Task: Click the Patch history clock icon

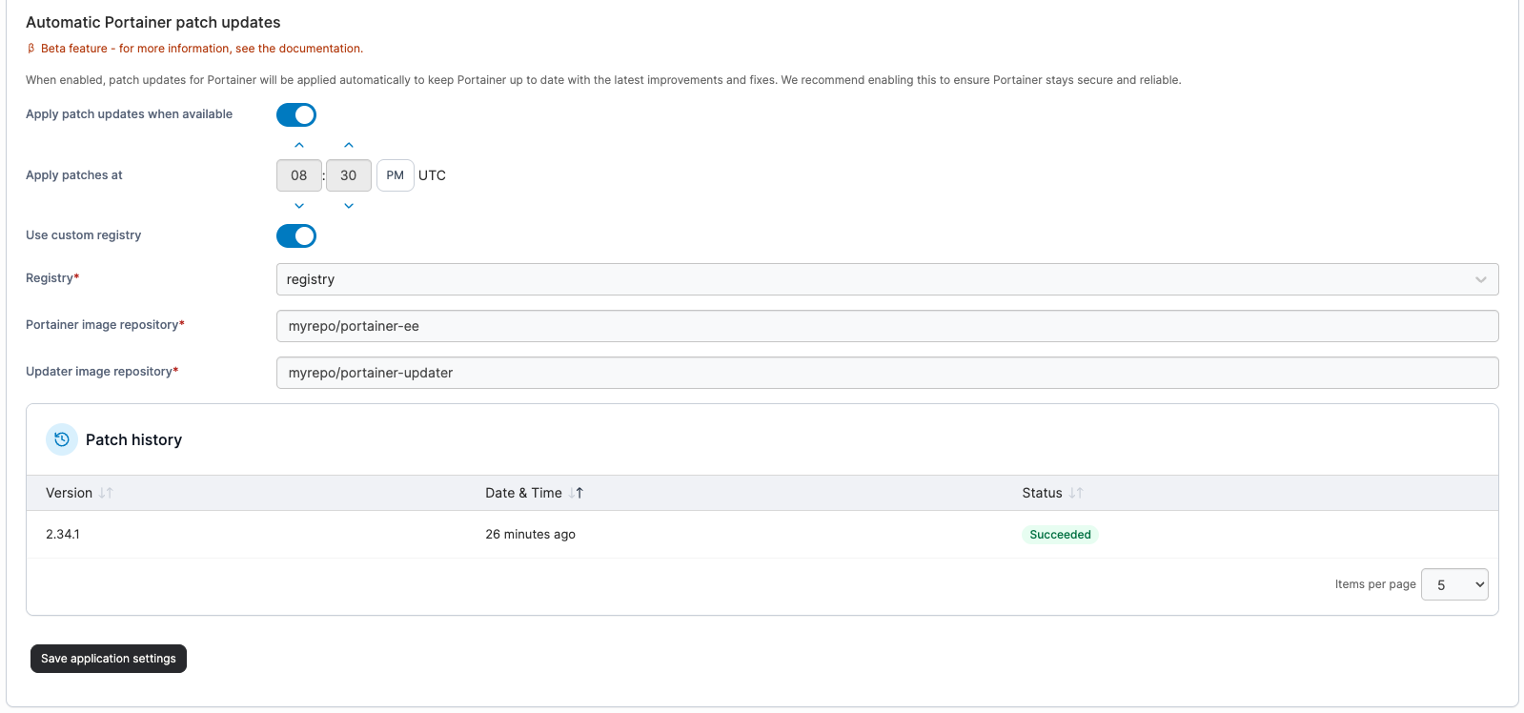Action: coord(62,439)
